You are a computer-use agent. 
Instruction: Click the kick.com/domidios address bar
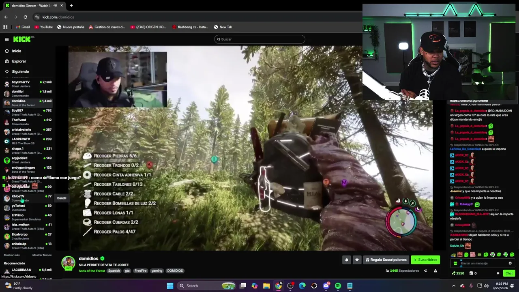(58, 17)
